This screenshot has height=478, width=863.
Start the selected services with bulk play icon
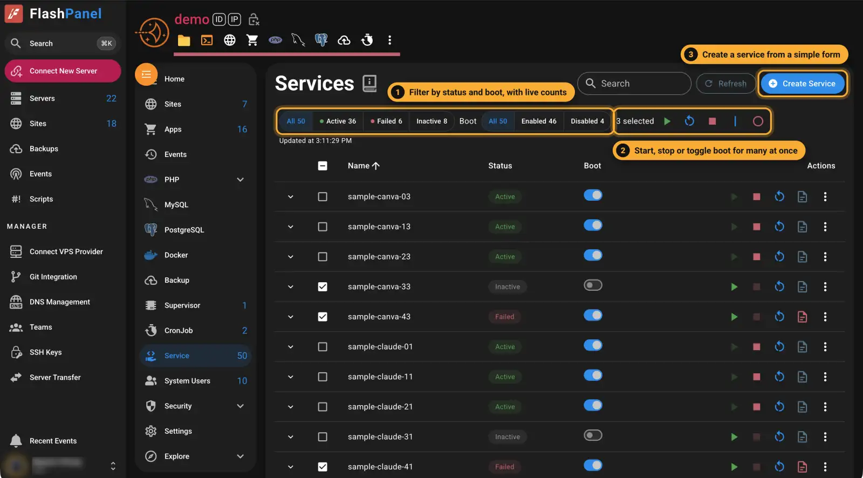click(x=667, y=121)
